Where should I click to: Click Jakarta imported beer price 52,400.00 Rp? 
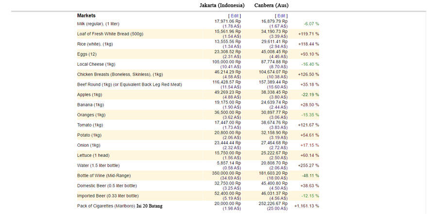228,194
